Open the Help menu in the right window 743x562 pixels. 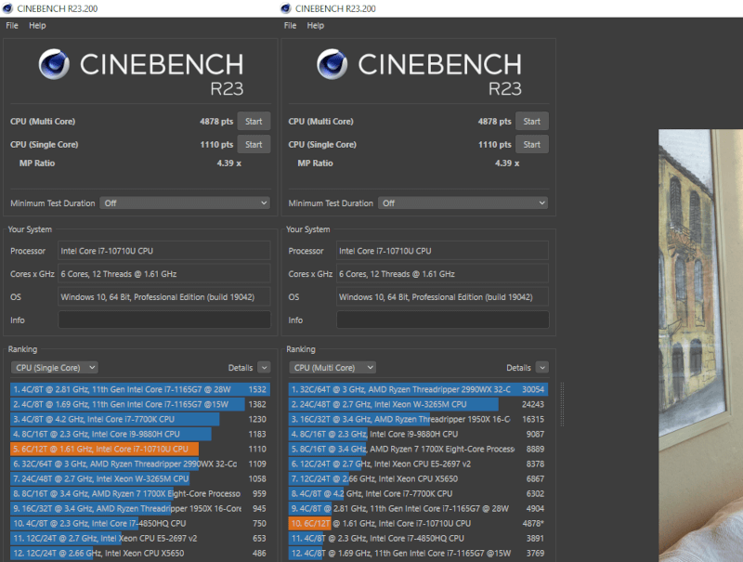coord(316,25)
